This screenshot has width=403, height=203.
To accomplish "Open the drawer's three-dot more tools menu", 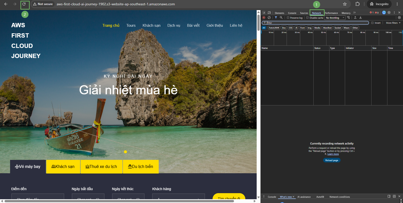I will point(264,196).
